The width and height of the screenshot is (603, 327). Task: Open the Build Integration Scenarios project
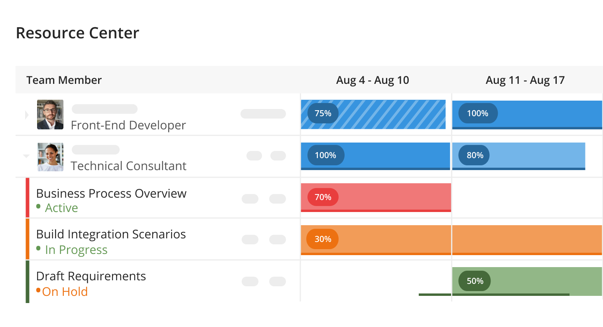pyautogui.click(x=111, y=234)
